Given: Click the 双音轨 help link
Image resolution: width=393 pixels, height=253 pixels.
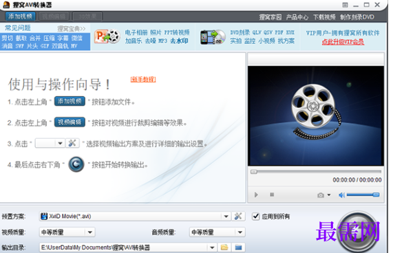Looking at the screenshot, I should [60, 46].
